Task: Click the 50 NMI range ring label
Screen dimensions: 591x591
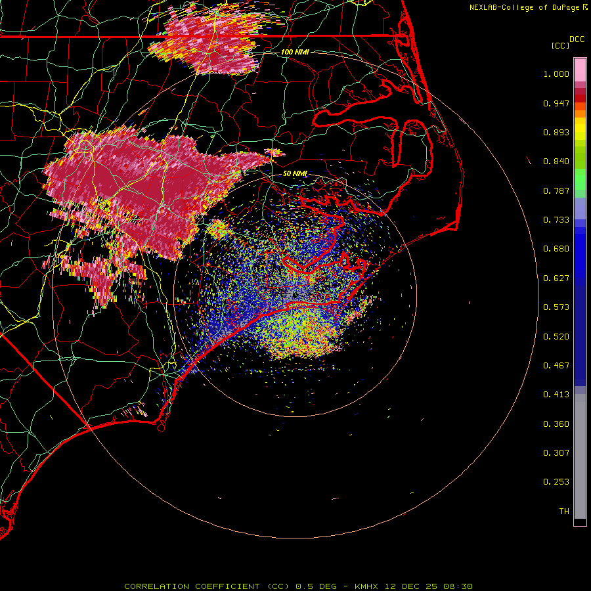Action: 295,173
